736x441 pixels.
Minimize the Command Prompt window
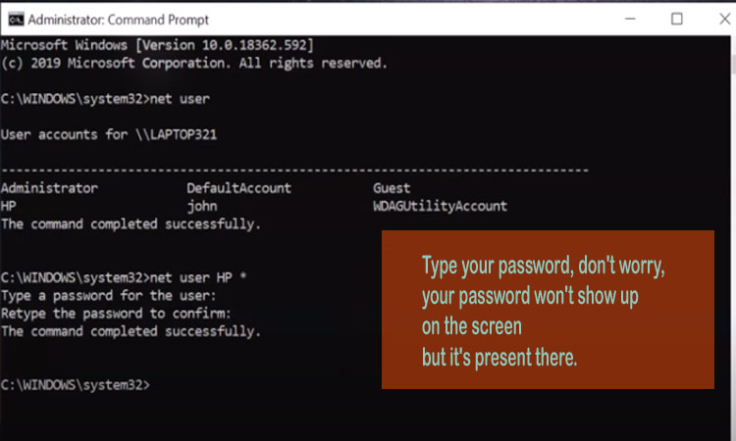coord(630,19)
